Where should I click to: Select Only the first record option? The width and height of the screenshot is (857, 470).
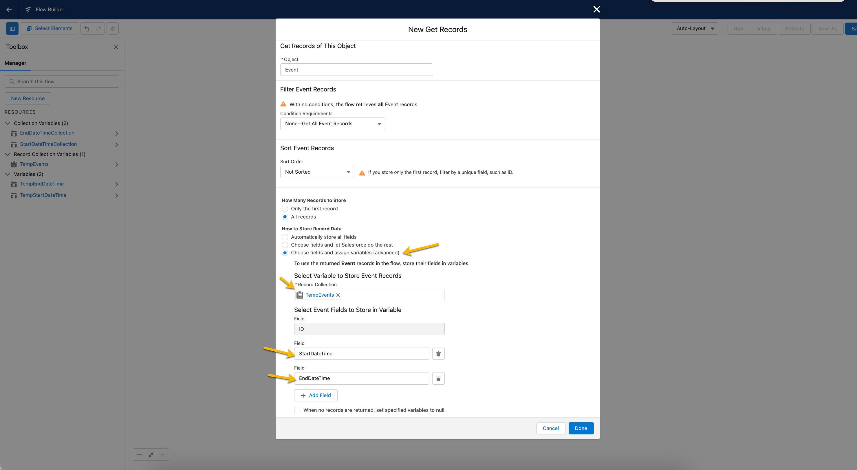click(x=285, y=209)
